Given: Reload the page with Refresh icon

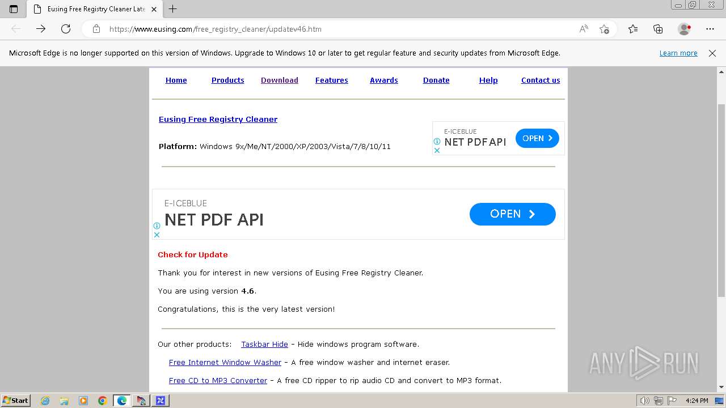Looking at the screenshot, I should coord(66,29).
